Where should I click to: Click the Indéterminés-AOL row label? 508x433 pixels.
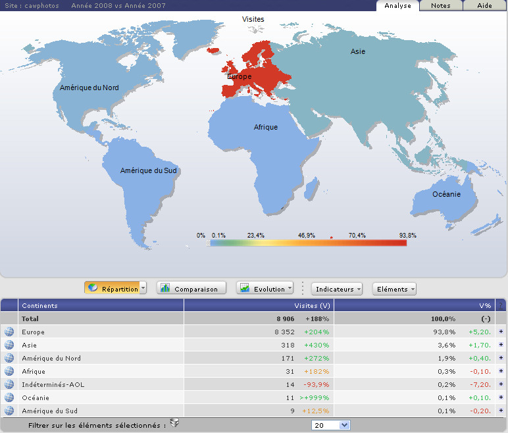53,385
